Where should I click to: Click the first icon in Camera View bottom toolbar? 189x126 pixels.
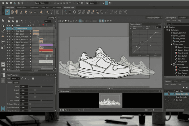coord(60,110)
